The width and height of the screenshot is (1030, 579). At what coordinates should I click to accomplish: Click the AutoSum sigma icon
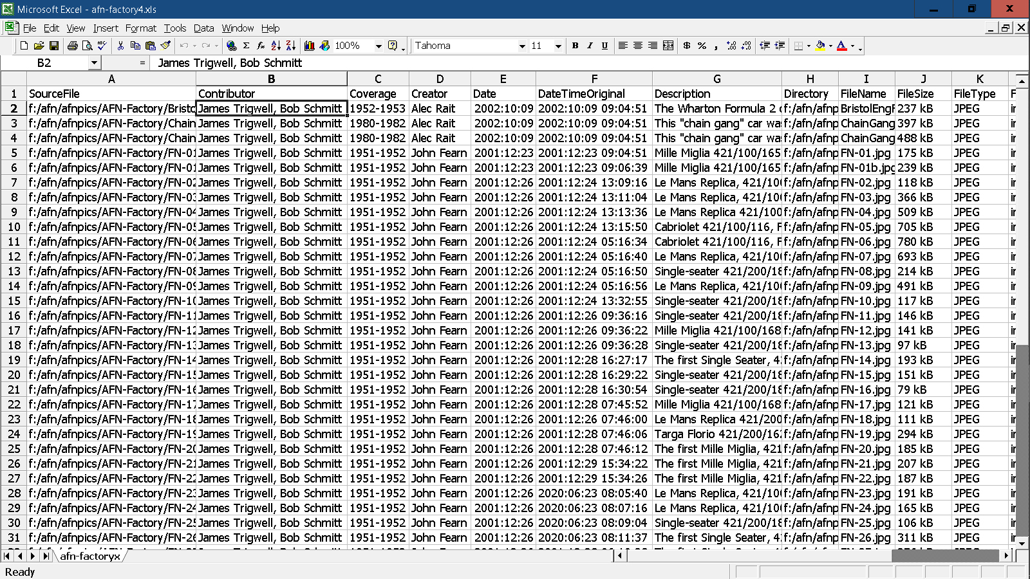point(246,46)
